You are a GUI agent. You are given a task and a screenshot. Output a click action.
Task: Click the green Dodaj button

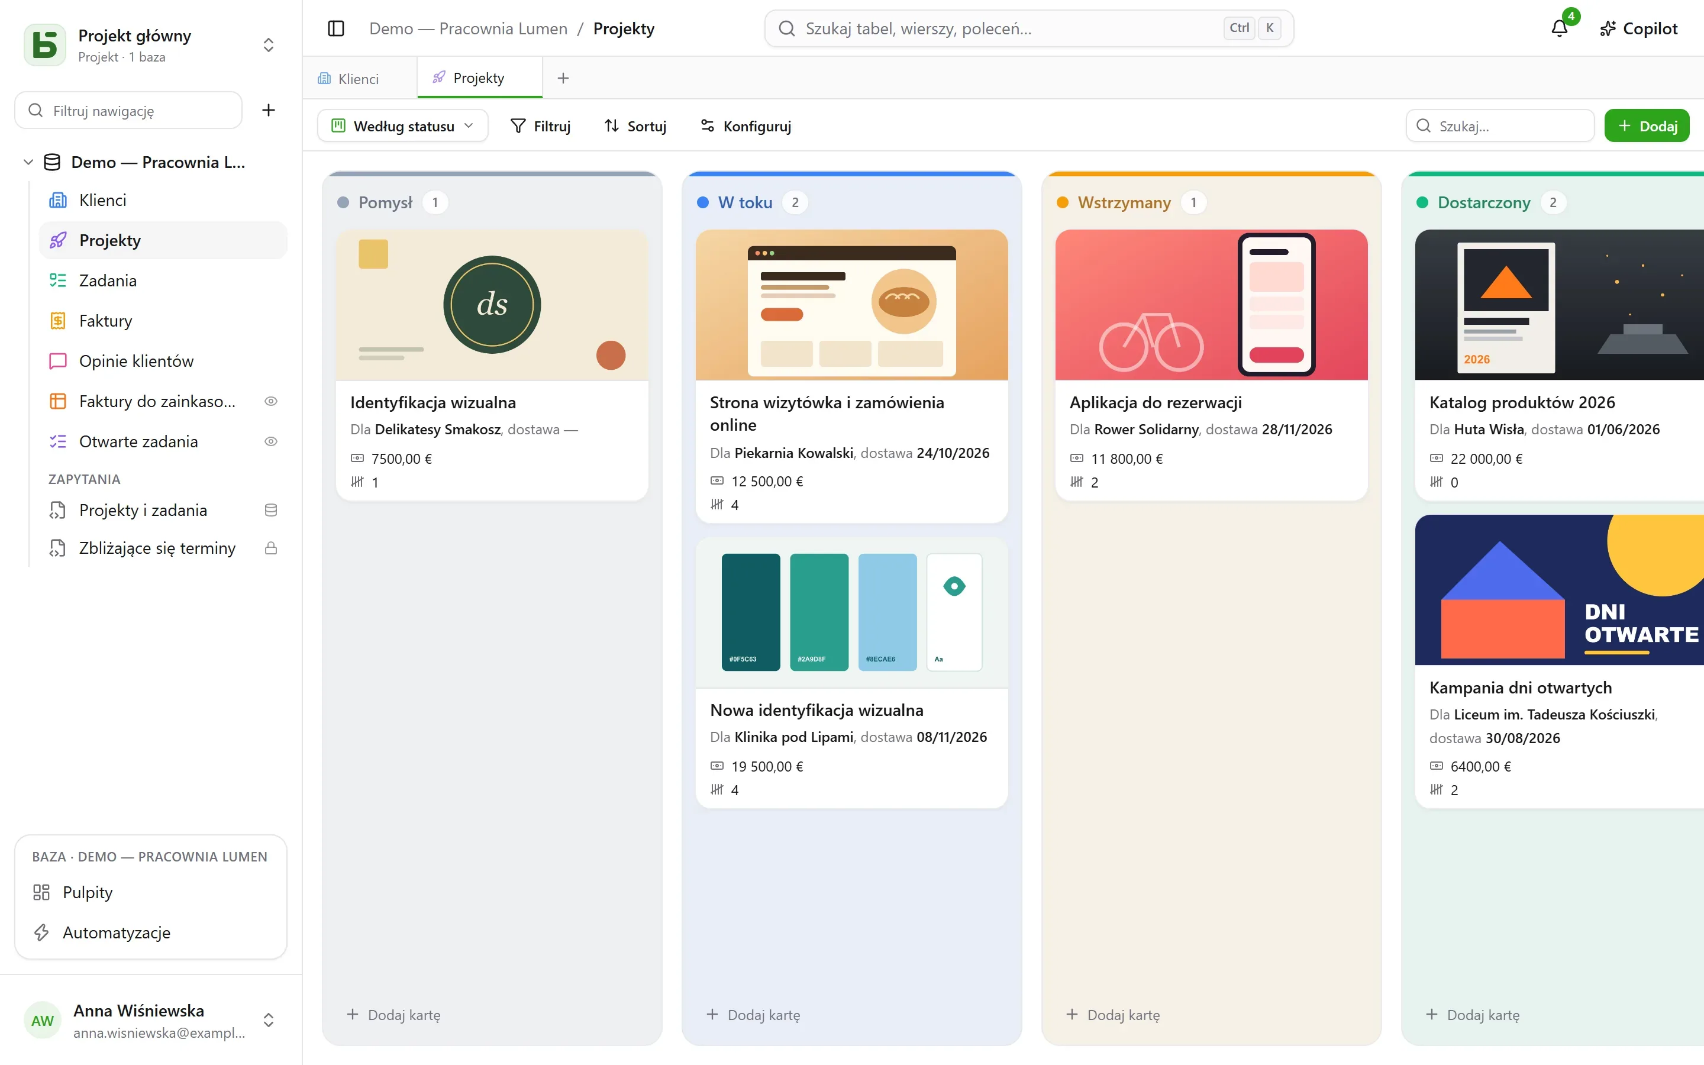pyautogui.click(x=1646, y=126)
